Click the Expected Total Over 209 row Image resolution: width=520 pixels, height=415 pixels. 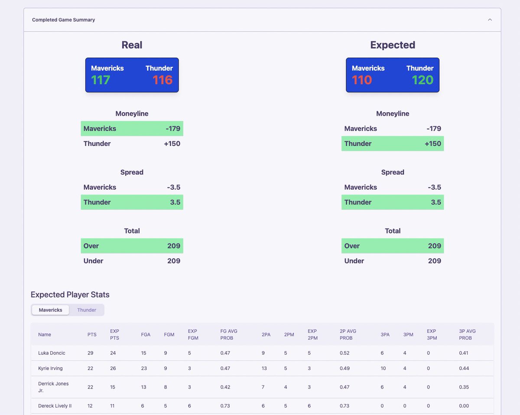[393, 246]
